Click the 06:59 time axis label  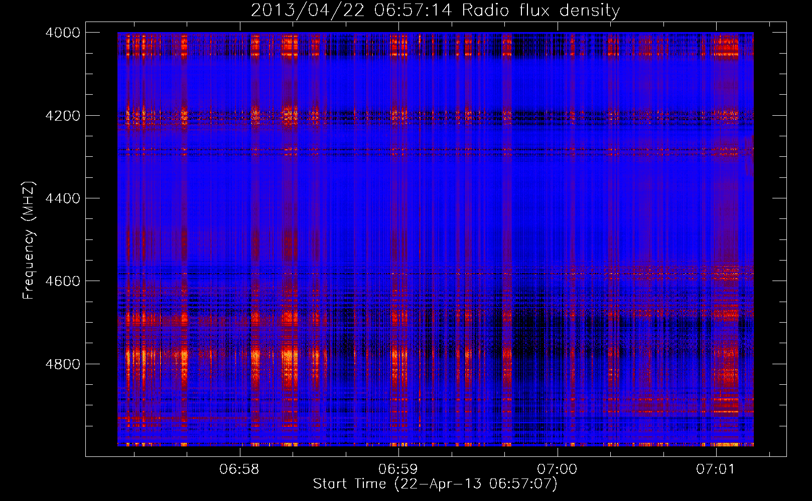pos(398,469)
